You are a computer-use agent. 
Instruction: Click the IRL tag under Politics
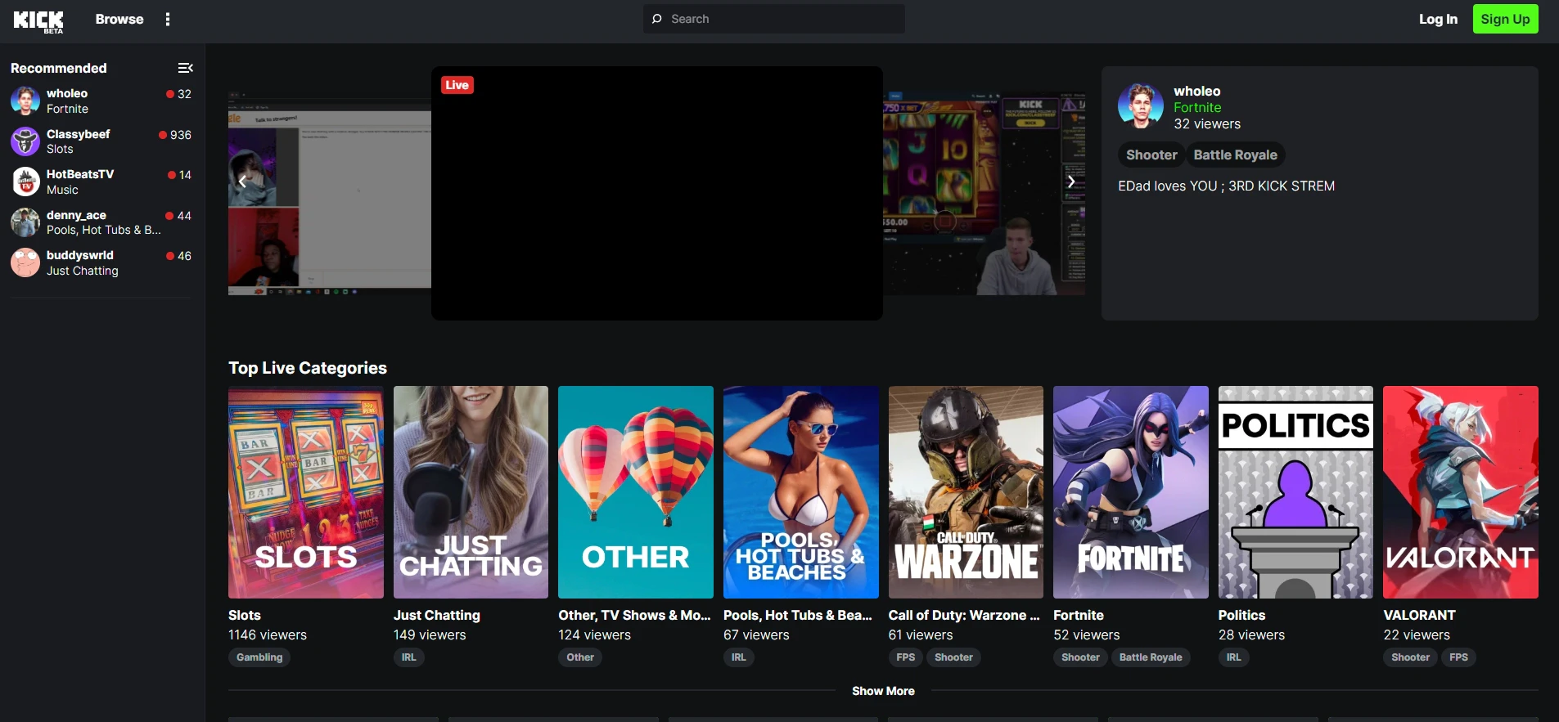click(x=1234, y=657)
